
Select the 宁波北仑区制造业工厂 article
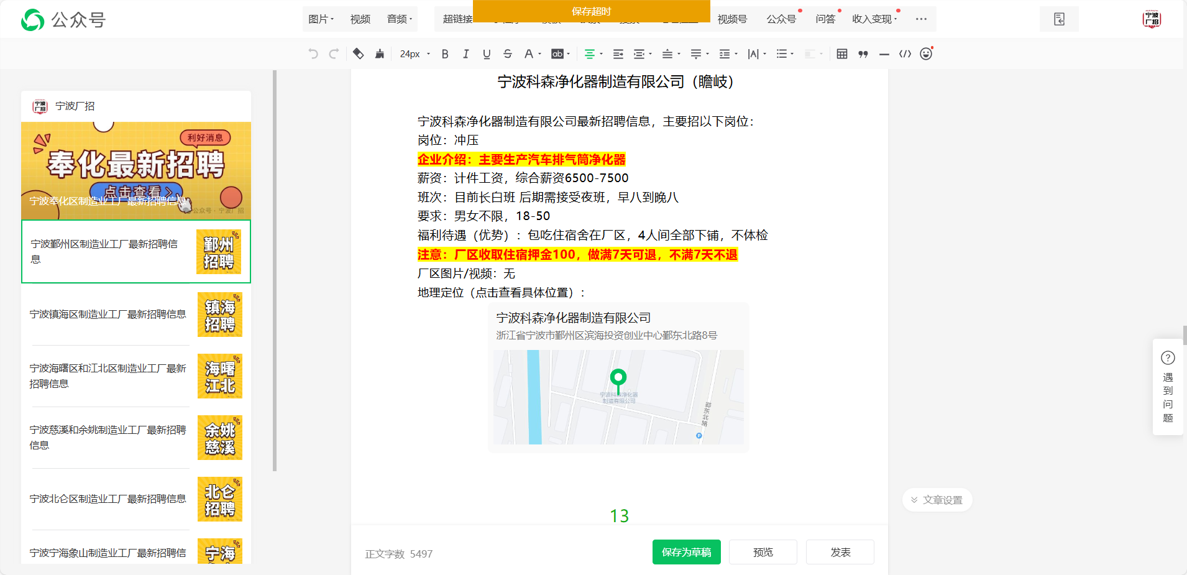pos(136,499)
